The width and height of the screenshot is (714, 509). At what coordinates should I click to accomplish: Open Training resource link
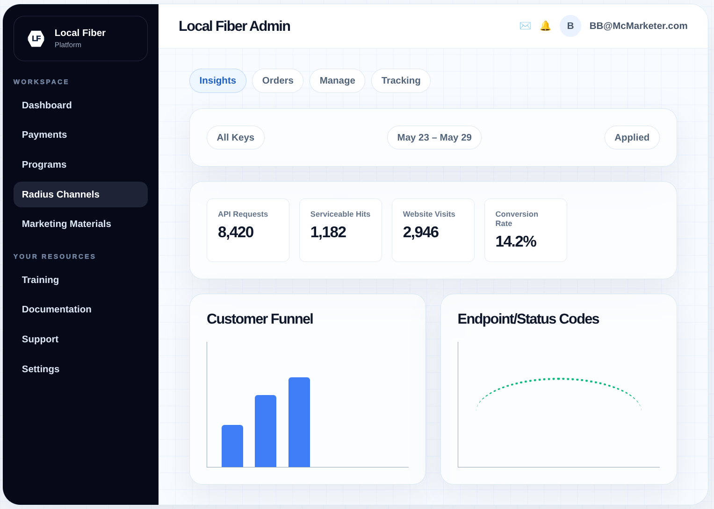pos(80,280)
